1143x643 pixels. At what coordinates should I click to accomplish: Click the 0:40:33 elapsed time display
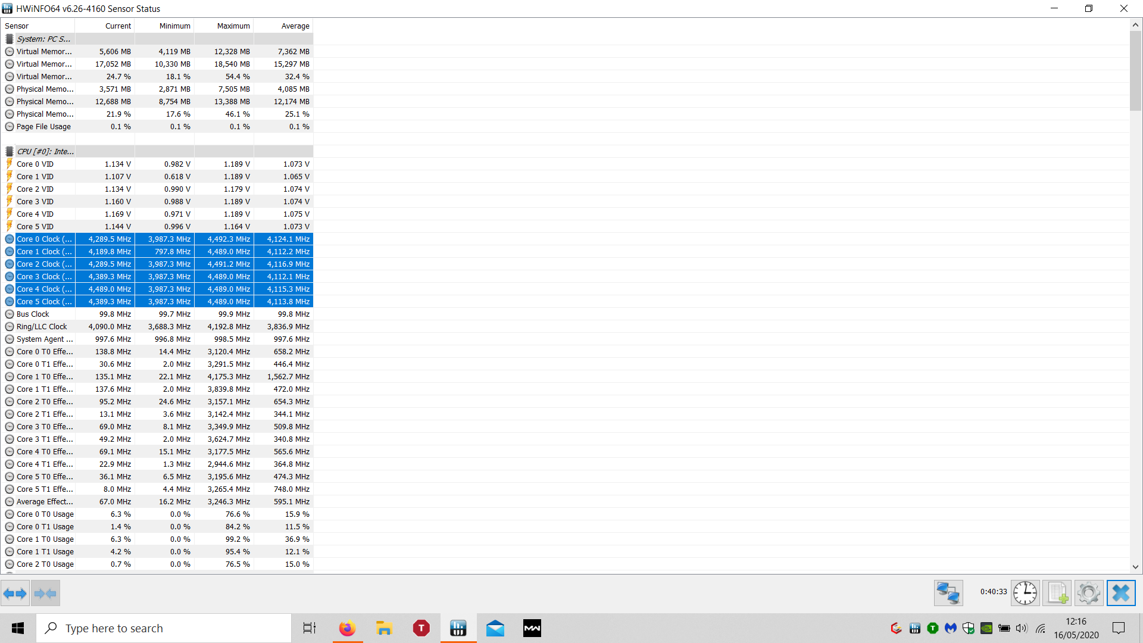click(x=994, y=591)
